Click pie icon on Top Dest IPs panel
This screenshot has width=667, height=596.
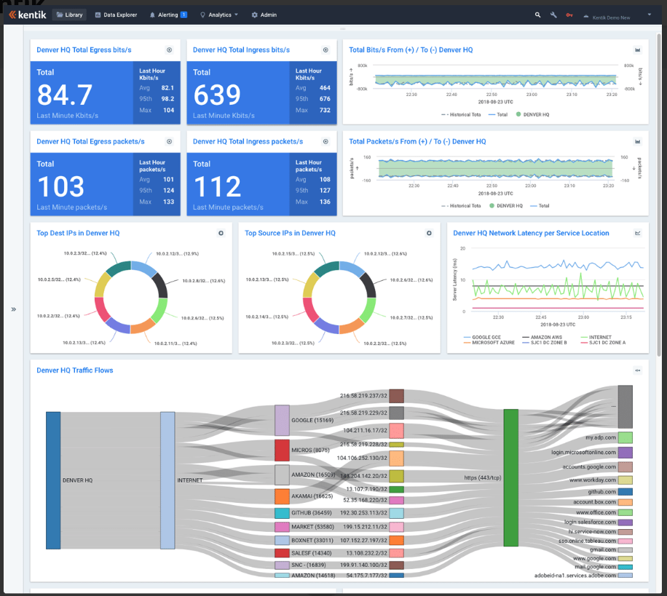pos(221,234)
